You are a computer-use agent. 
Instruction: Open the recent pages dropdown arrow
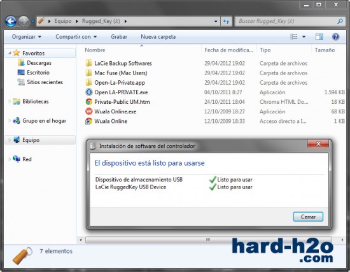32,22
